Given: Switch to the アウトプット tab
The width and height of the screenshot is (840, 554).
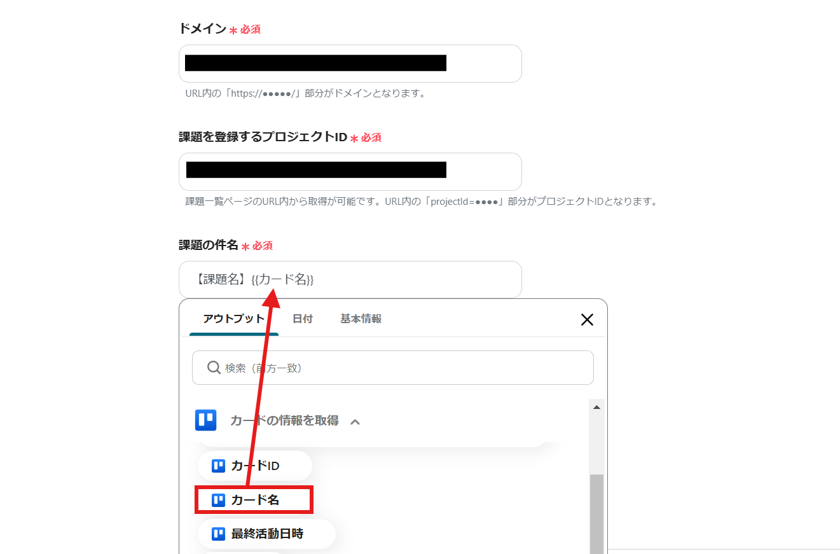Looking at the screenshot, I should click(234, 319).
